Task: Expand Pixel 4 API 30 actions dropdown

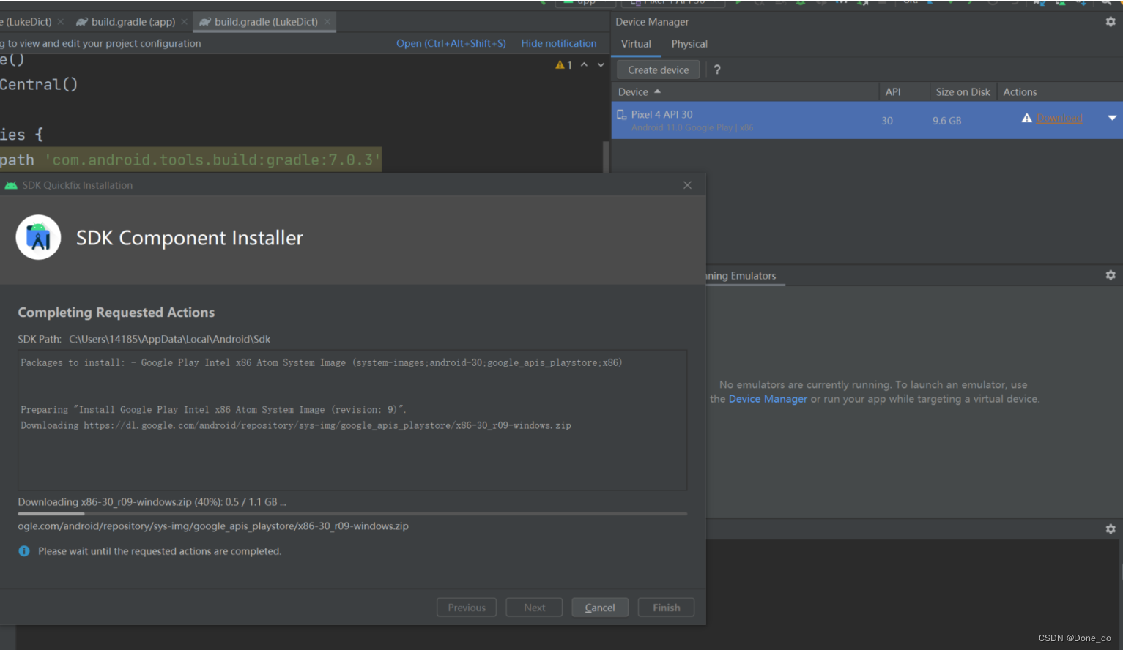Action: (1112, 118)
